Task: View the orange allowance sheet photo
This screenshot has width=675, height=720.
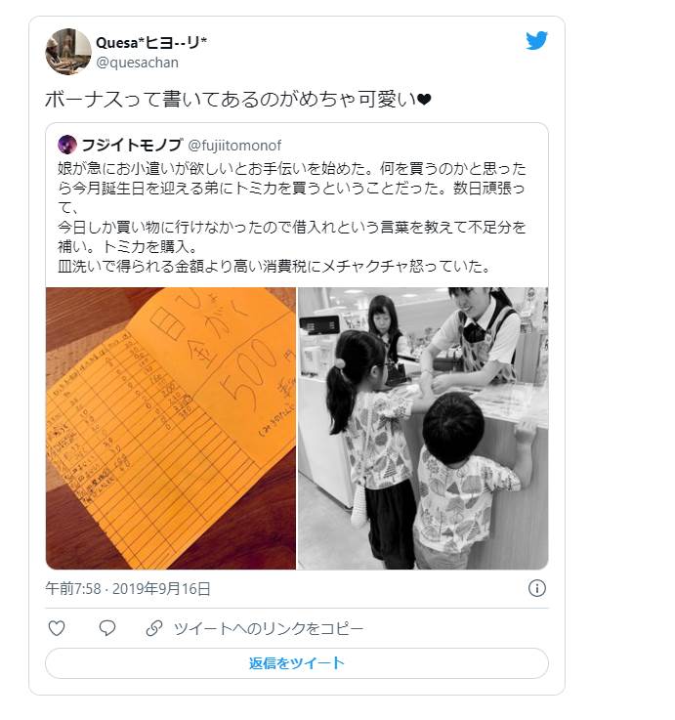Action: (x=171, y=429)
